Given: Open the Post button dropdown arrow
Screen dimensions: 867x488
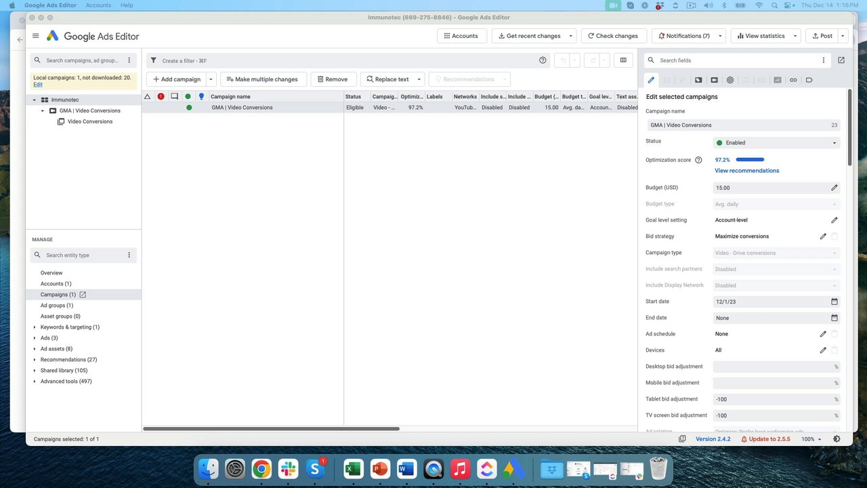Looking at the screenshot, I should click(842, 35).
